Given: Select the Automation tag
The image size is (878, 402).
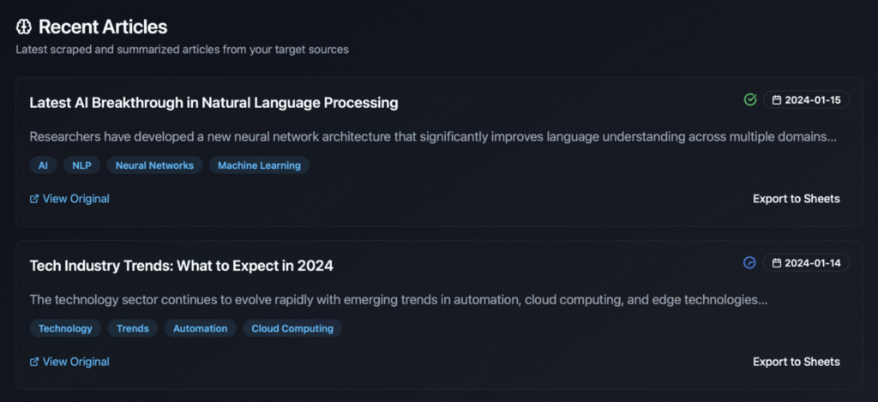Looking at the screenshot, I should [x=201, y=328].
